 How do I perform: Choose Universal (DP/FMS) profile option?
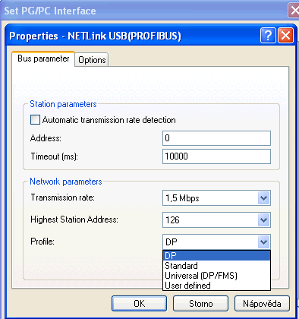216,276
